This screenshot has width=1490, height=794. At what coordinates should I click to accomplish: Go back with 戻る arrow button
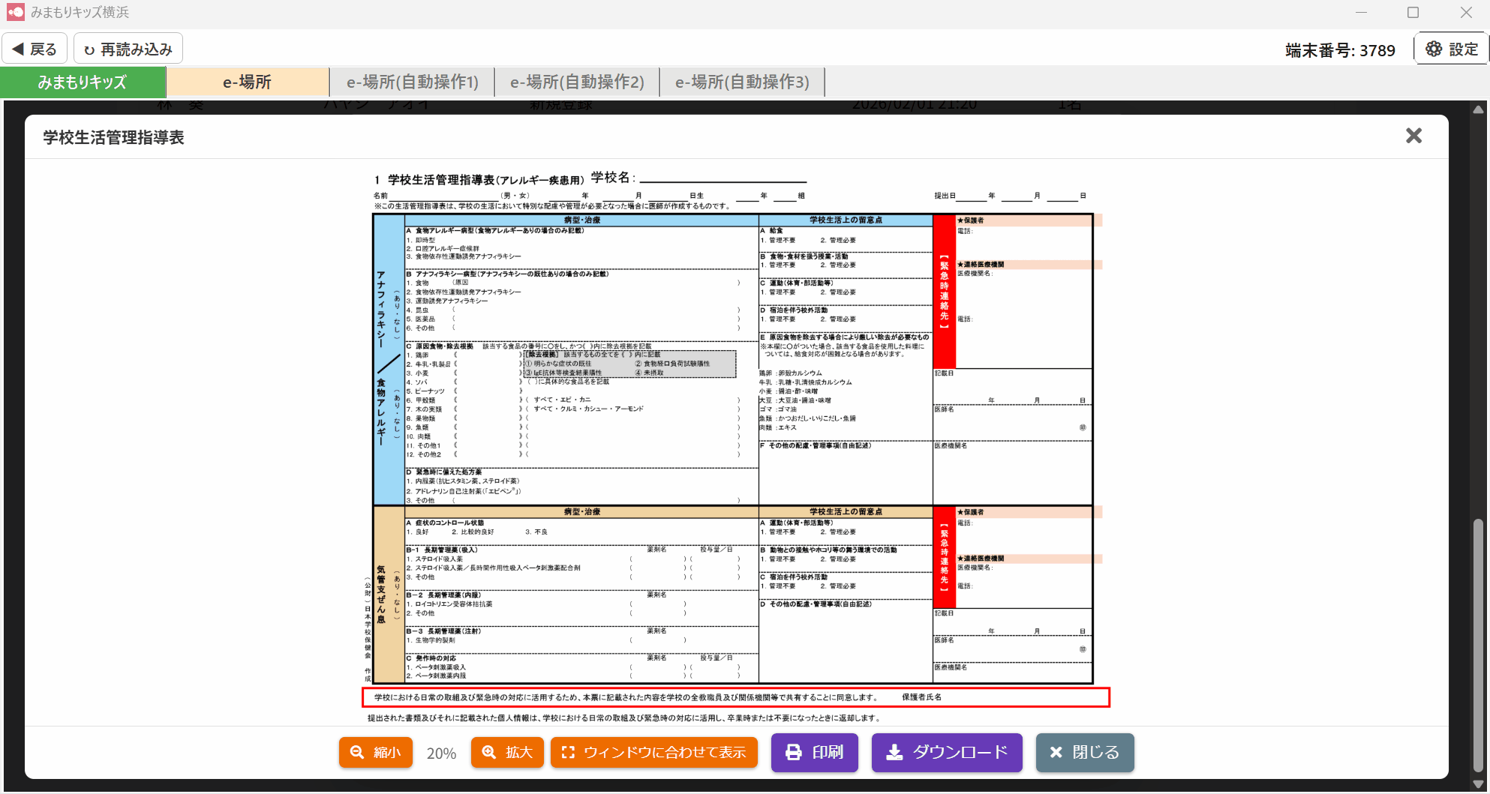35,49
